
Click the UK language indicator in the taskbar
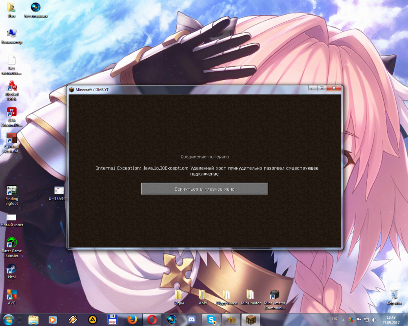coord(335,319)
